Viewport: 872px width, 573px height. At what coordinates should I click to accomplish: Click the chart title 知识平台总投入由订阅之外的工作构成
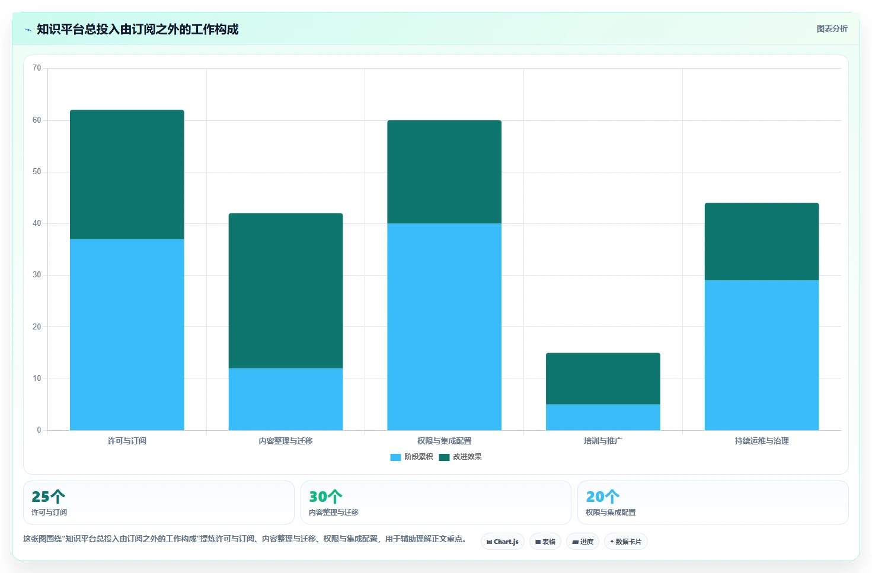click(138, 29)
